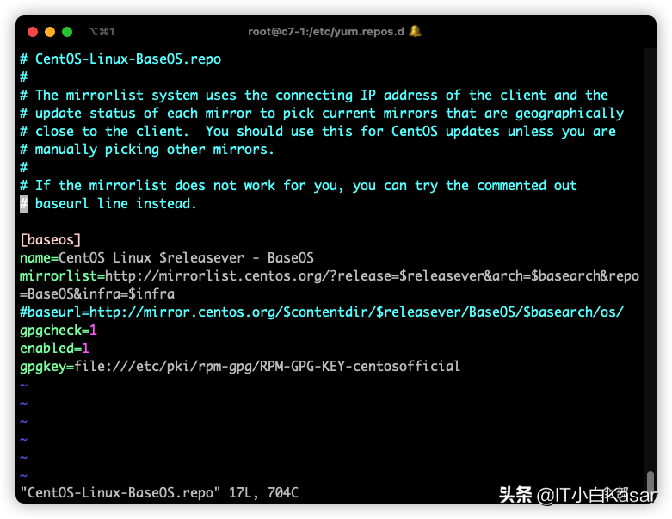Click the [baseos] section header

[51, 240]
